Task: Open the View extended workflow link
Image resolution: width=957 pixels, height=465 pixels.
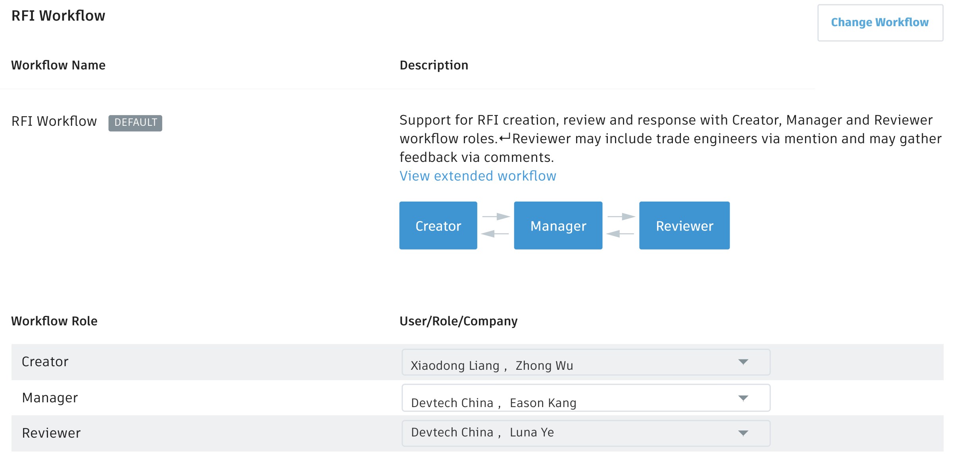Action: [478, 176]
